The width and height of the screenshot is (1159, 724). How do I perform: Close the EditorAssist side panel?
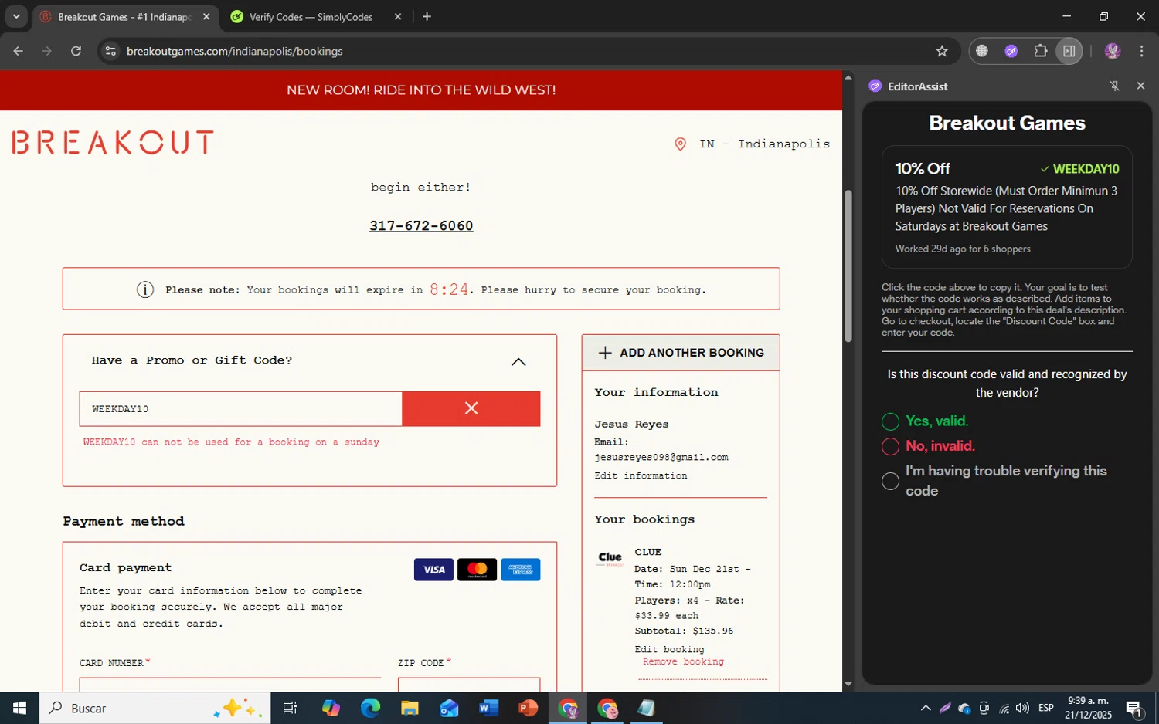pyautogui.click(x=1140, y=86)
